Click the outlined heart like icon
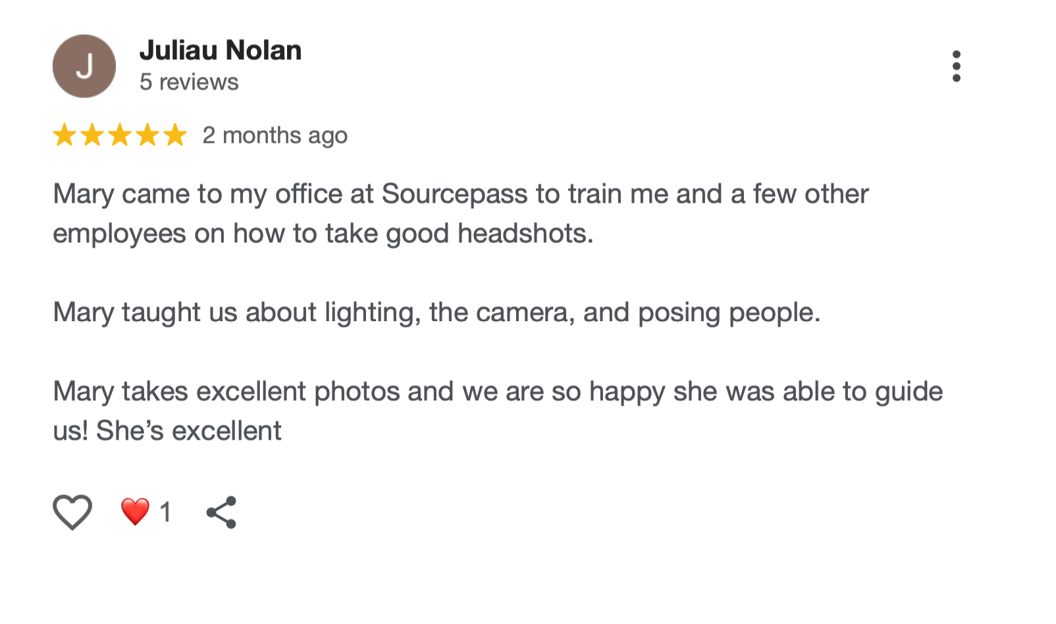Viewport: 1056px width, 624px height. [72, 511]
